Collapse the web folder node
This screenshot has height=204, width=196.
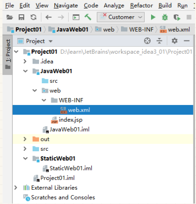[x=35, y=91]
